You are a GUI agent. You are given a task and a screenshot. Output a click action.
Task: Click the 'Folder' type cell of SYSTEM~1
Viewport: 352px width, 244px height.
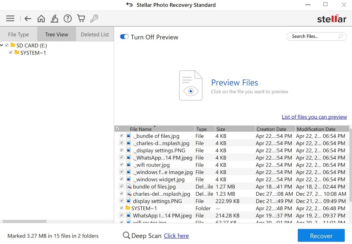[203, 208]
